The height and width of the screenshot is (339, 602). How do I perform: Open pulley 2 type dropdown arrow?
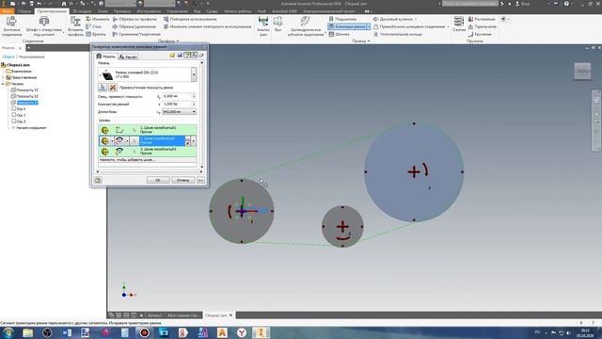coord(112,141)
